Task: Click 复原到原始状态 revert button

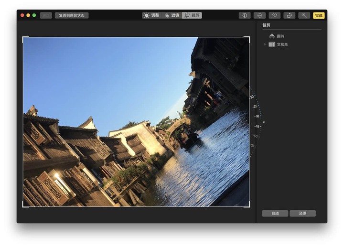Action: click(71, 15)
